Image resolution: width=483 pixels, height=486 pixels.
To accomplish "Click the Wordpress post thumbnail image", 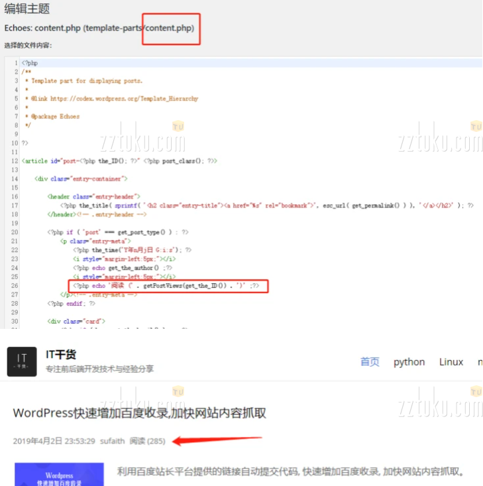I will coord(59,474).
